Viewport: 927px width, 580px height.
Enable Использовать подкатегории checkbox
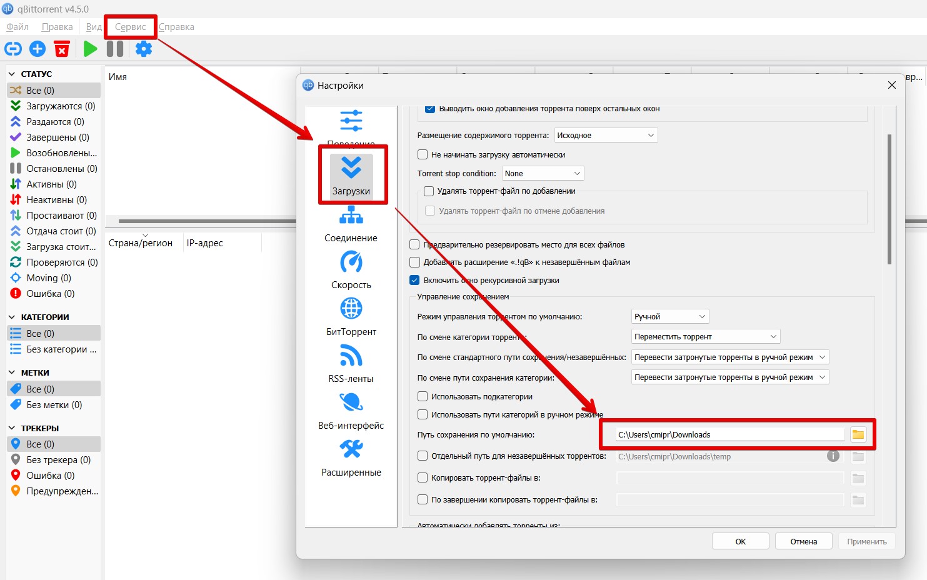(x=423, y=396)
